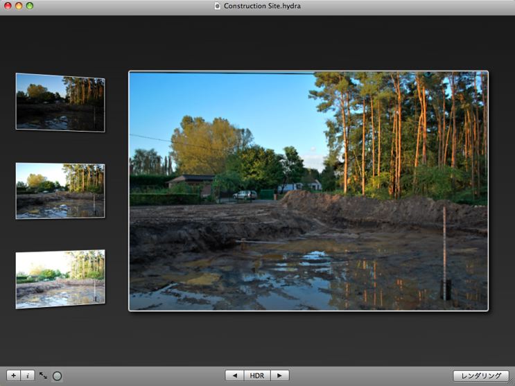Click the document proxy icon in title bar
The width and height of the screenshot is (515, 386).
(218, 6)
